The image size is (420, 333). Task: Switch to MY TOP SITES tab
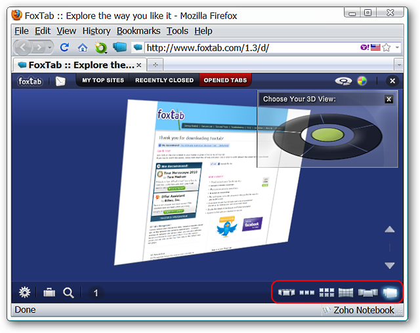(x=103, y=80)
